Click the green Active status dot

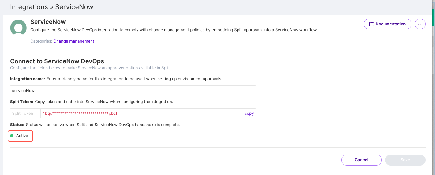pos(12,136)
